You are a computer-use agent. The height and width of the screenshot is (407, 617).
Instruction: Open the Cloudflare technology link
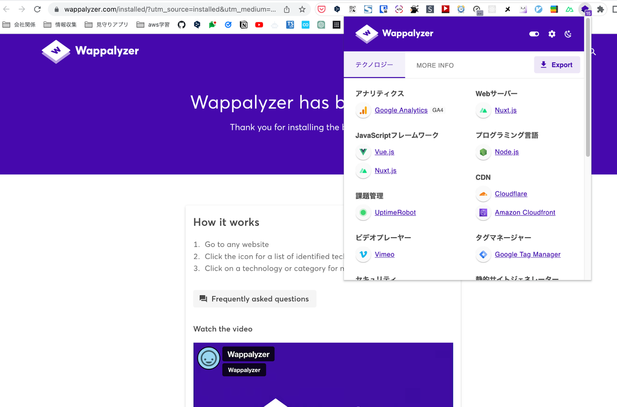point(511,194)
